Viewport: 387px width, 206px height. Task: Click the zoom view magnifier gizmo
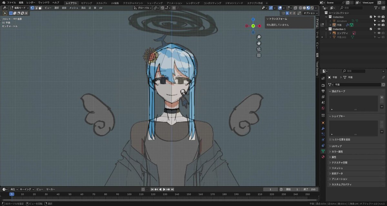[x=259, y=37]
